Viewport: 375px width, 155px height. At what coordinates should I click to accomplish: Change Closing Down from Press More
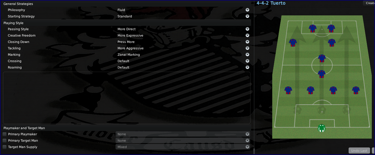tap(247, 42)
